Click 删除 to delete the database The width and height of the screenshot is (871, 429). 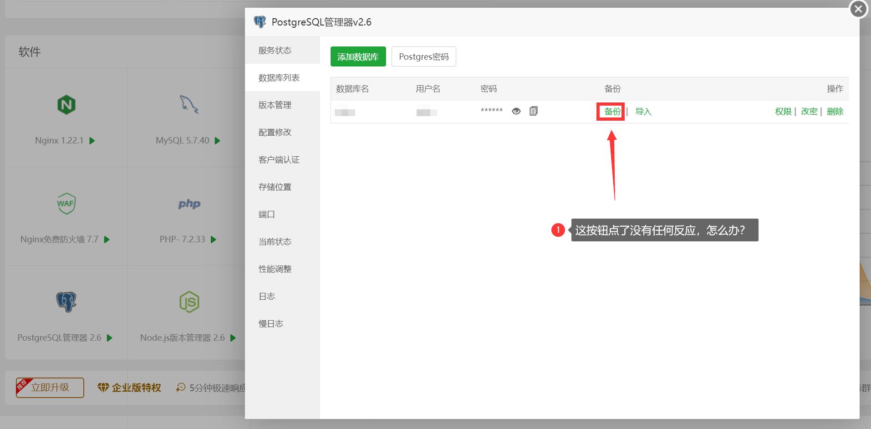835,112
